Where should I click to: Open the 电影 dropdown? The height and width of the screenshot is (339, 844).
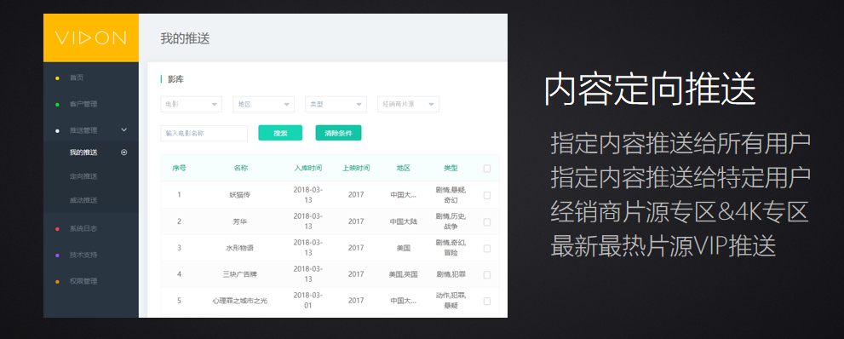tap(191, 105)
